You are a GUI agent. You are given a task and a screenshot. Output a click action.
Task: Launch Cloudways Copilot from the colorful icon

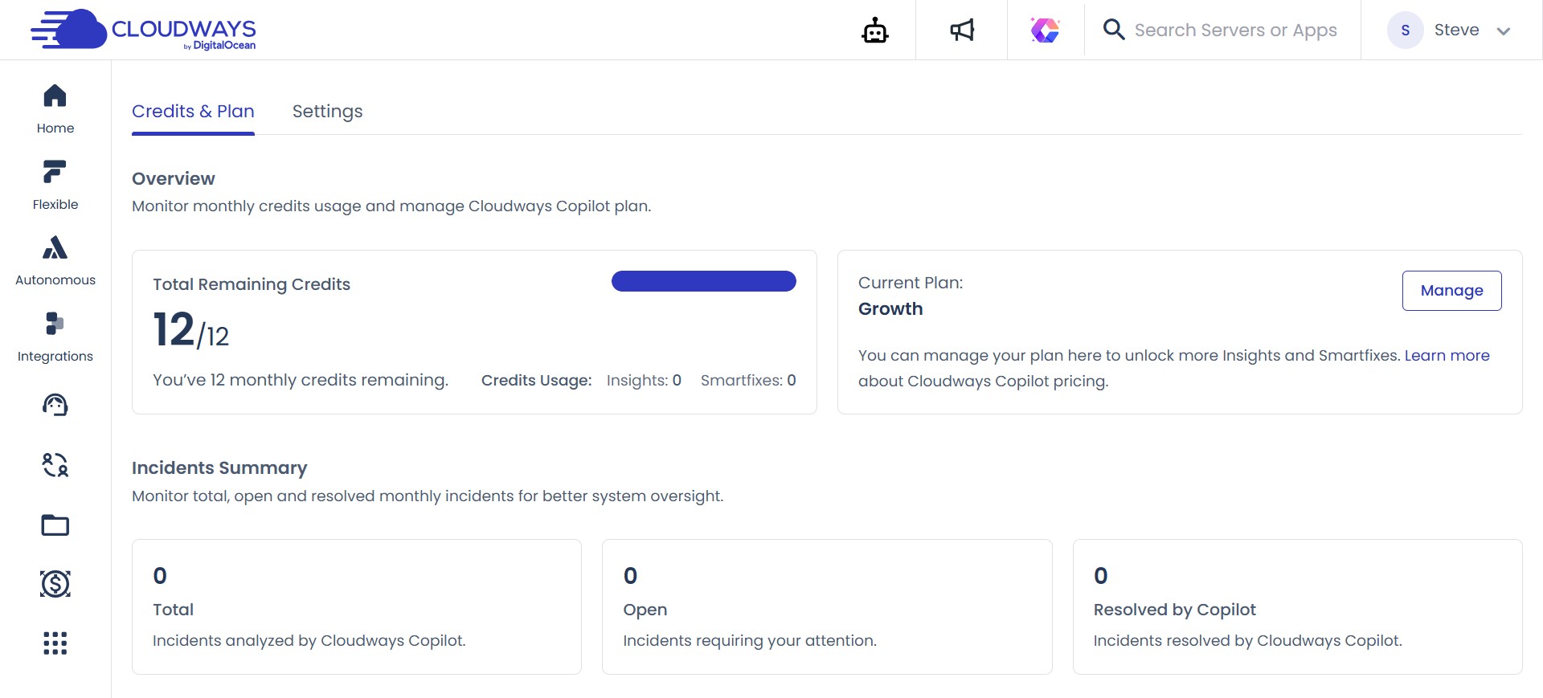[1046, 30]
